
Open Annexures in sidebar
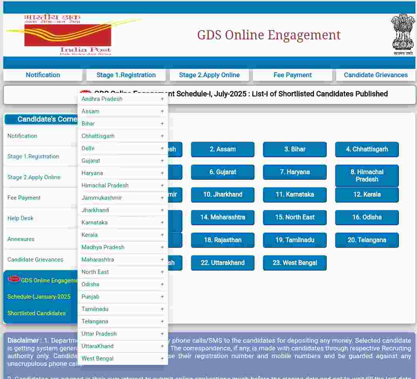tap(41, 239)
